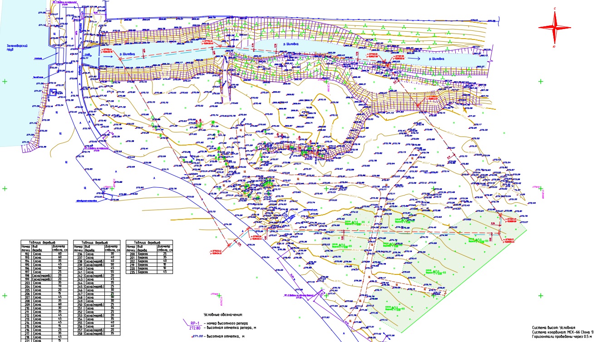This screenshot has width=597, height=342.
Task: Select tree table row 219 Береза
Action: (149, 264)
